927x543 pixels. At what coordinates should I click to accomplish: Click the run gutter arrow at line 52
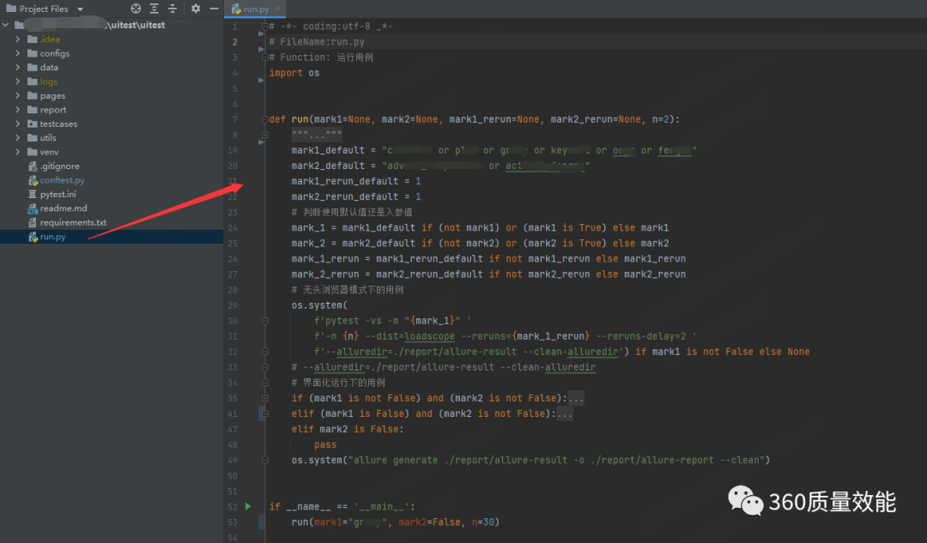248,506
